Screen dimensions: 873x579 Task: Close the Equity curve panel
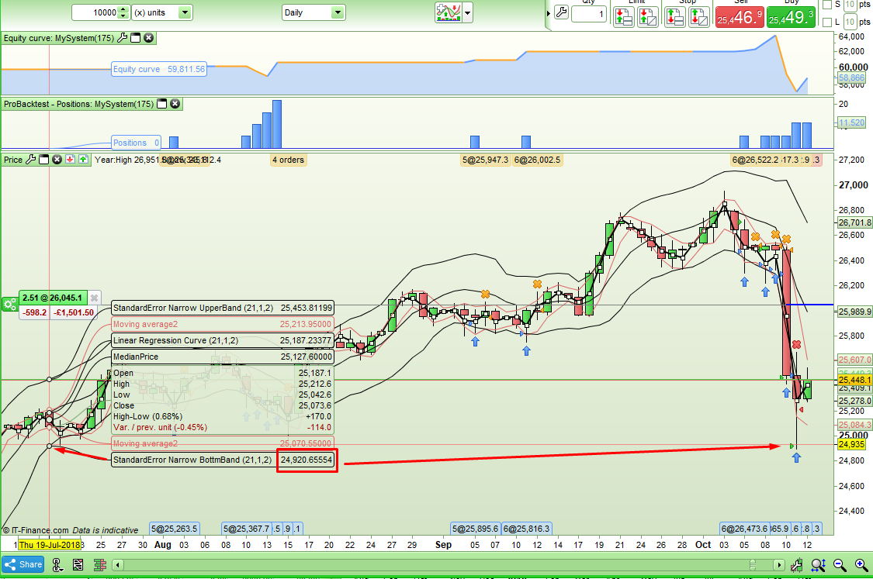pos(149,38)
